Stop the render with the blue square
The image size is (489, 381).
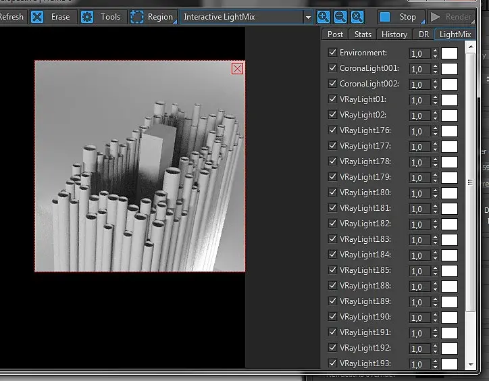(385, 17)
